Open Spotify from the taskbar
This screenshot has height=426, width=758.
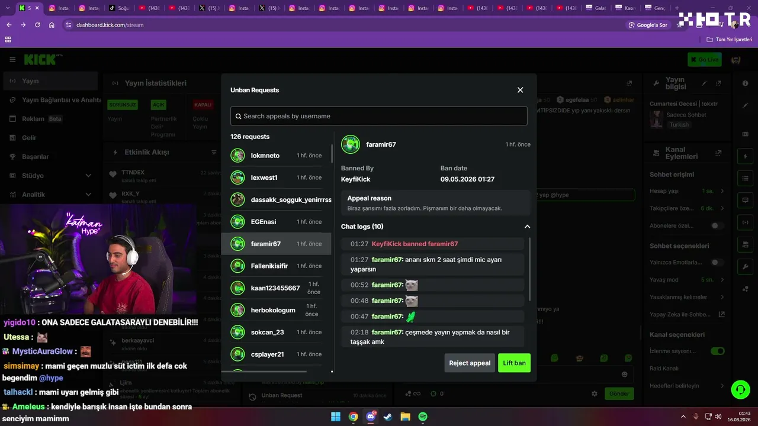(x=423, y=417)
